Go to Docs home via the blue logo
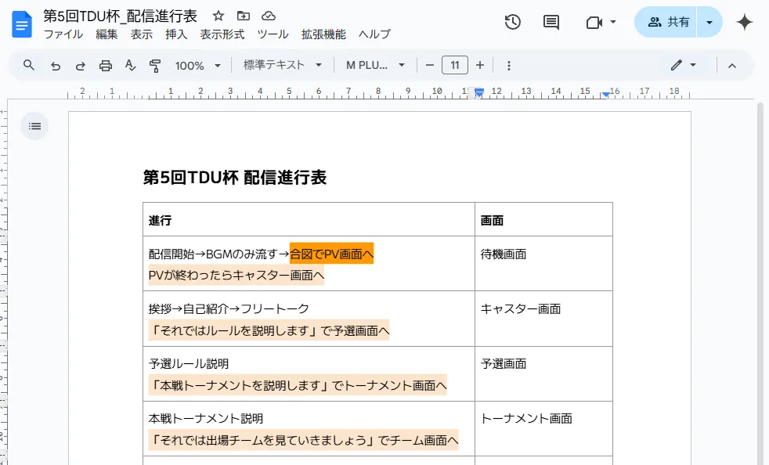The image size is (769, 465). tap(21, 23)
